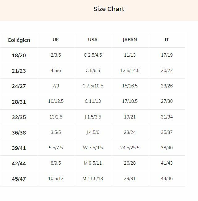This screenshot has height=201, width=198.
Task: Select the Collégien column header
Action: (19, 40)
